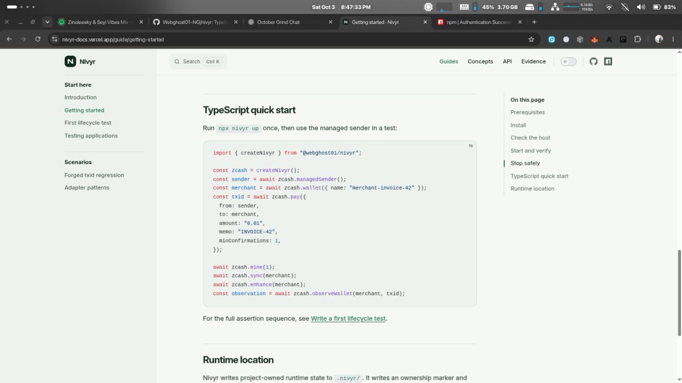Image resolution: width=682 pixels, height=383 pixels.
Task: Open the MetaMask fox extension
Action: (594, 40)
